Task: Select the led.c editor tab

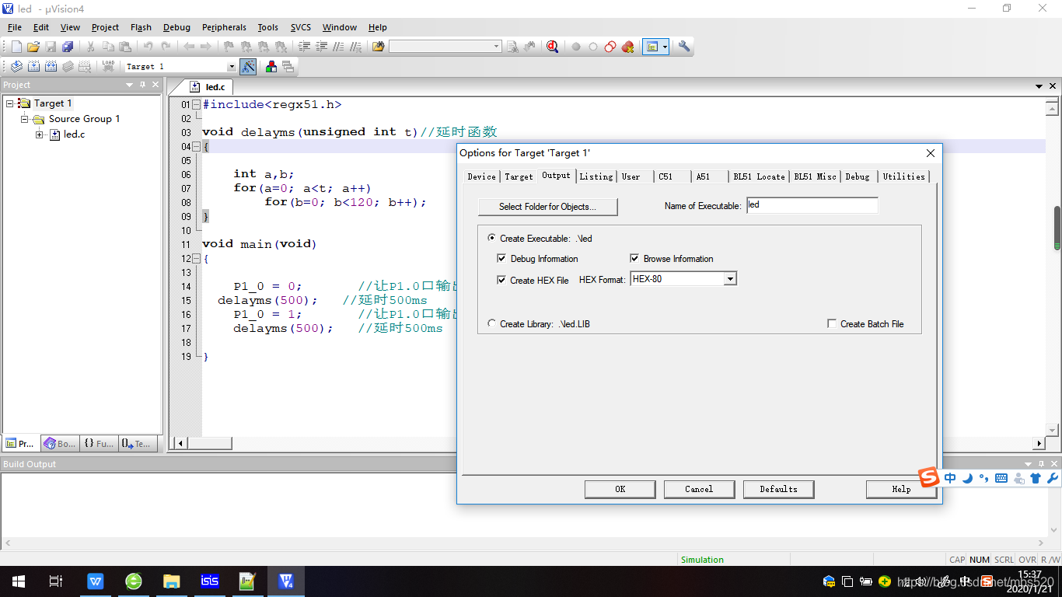Action: tap(210, 87)
